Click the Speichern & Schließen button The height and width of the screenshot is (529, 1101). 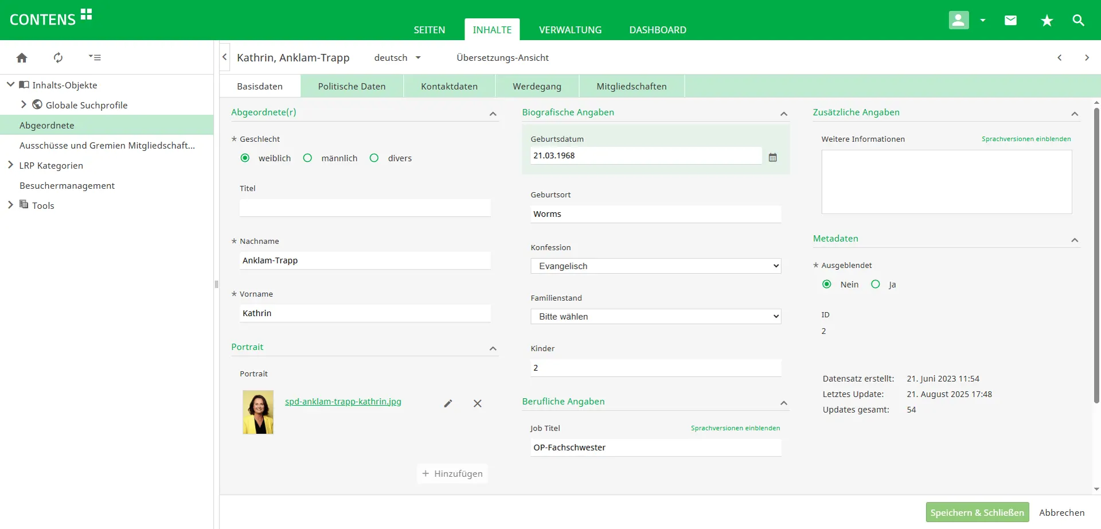[x=977, y=512]
